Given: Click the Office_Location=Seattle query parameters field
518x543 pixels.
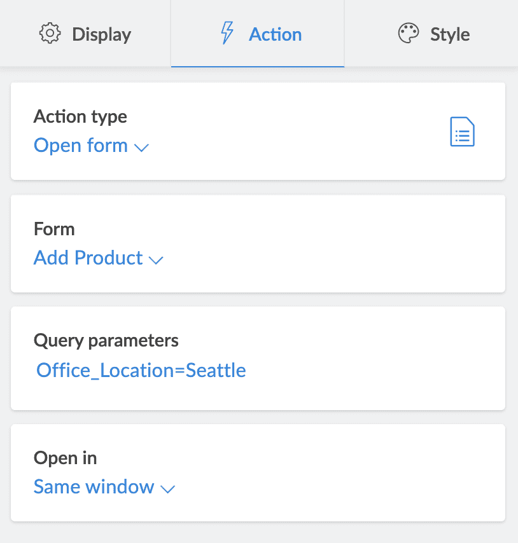Looking at the screenshot, I should pos(141,370).
